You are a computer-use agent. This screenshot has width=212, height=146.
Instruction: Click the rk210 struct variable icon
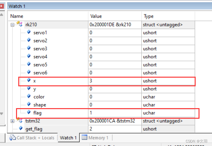pyautogui.click(x=20, y=24)
